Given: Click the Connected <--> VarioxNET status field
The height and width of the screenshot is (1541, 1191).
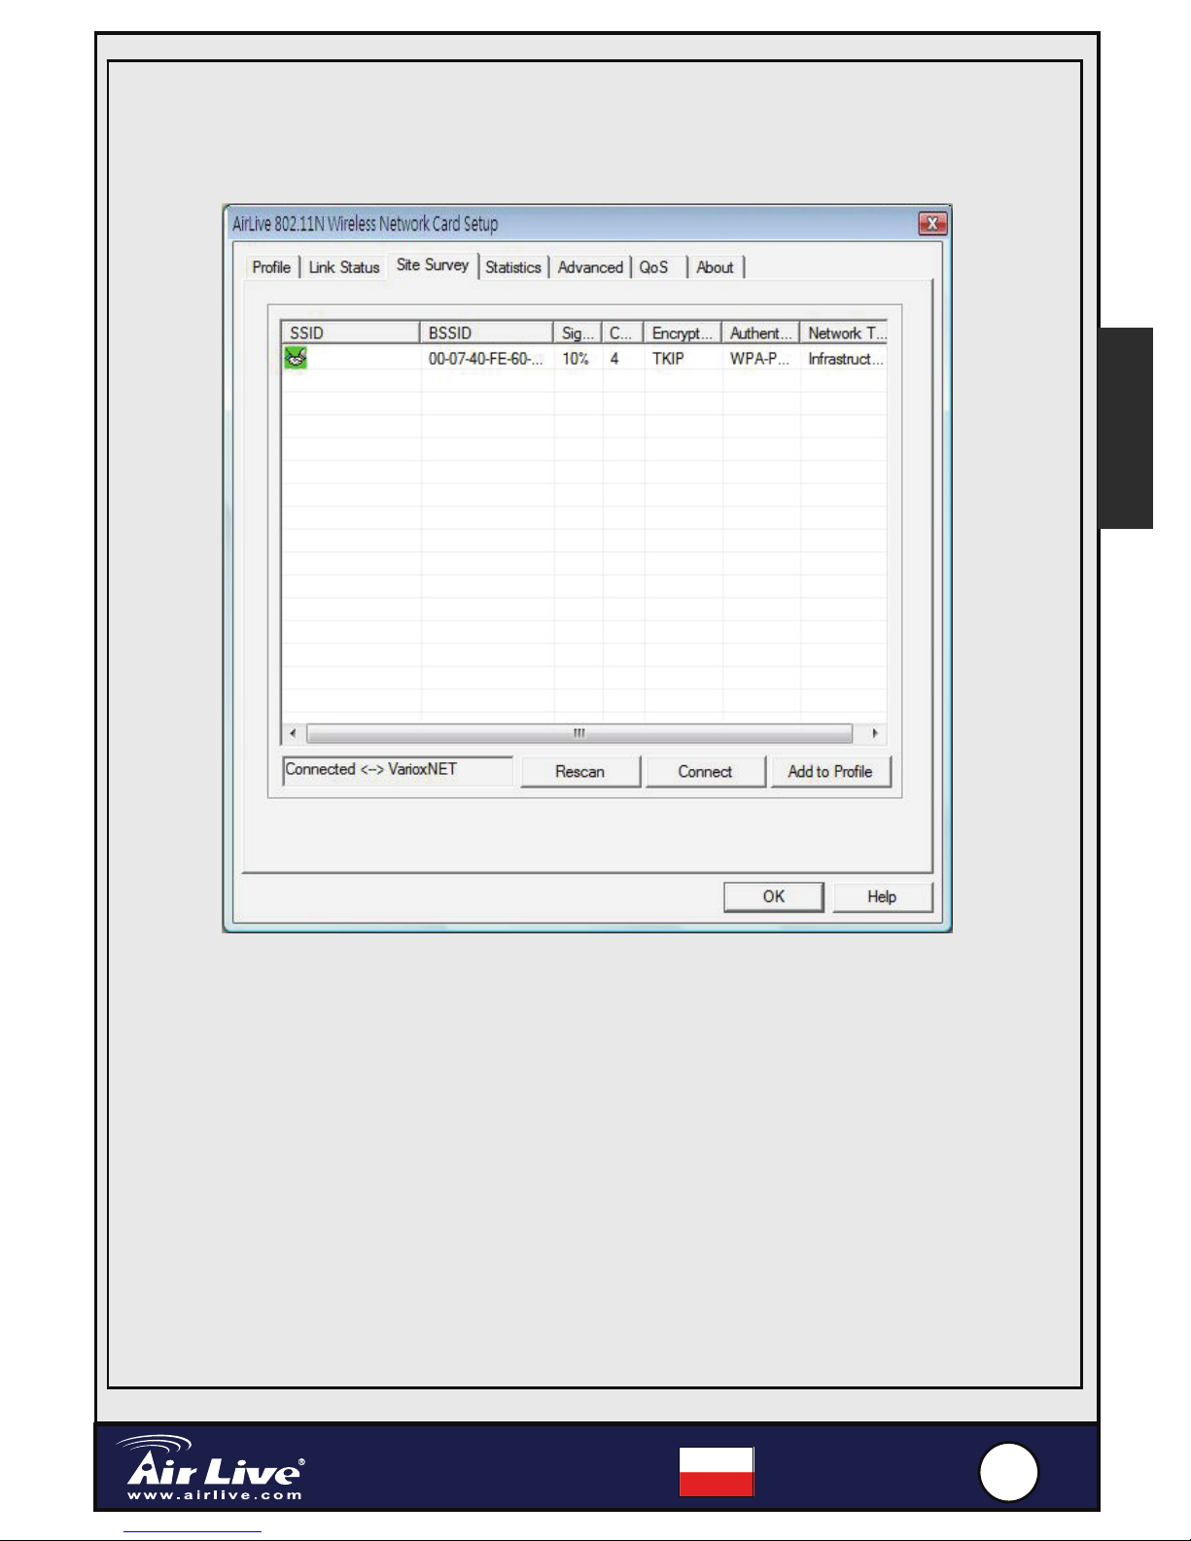Looking at the screenshot, I should click(x=398, y=770).
